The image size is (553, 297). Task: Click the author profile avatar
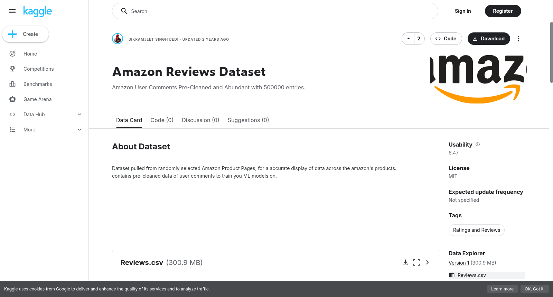tap(118, 39)
